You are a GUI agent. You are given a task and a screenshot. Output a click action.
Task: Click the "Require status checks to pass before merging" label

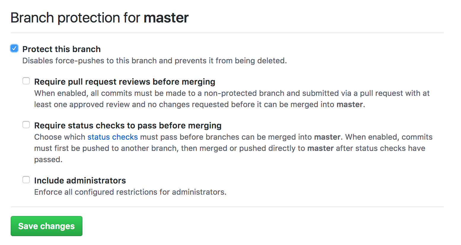pos(128,125)
